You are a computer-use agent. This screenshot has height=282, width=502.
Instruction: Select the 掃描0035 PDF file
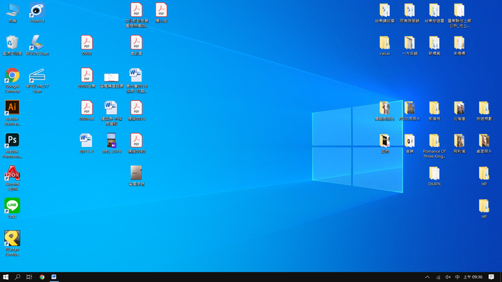coord(137,111)
